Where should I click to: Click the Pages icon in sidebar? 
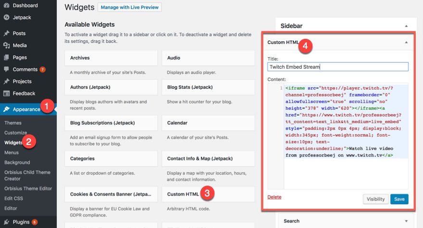click(x=6, y=58)
